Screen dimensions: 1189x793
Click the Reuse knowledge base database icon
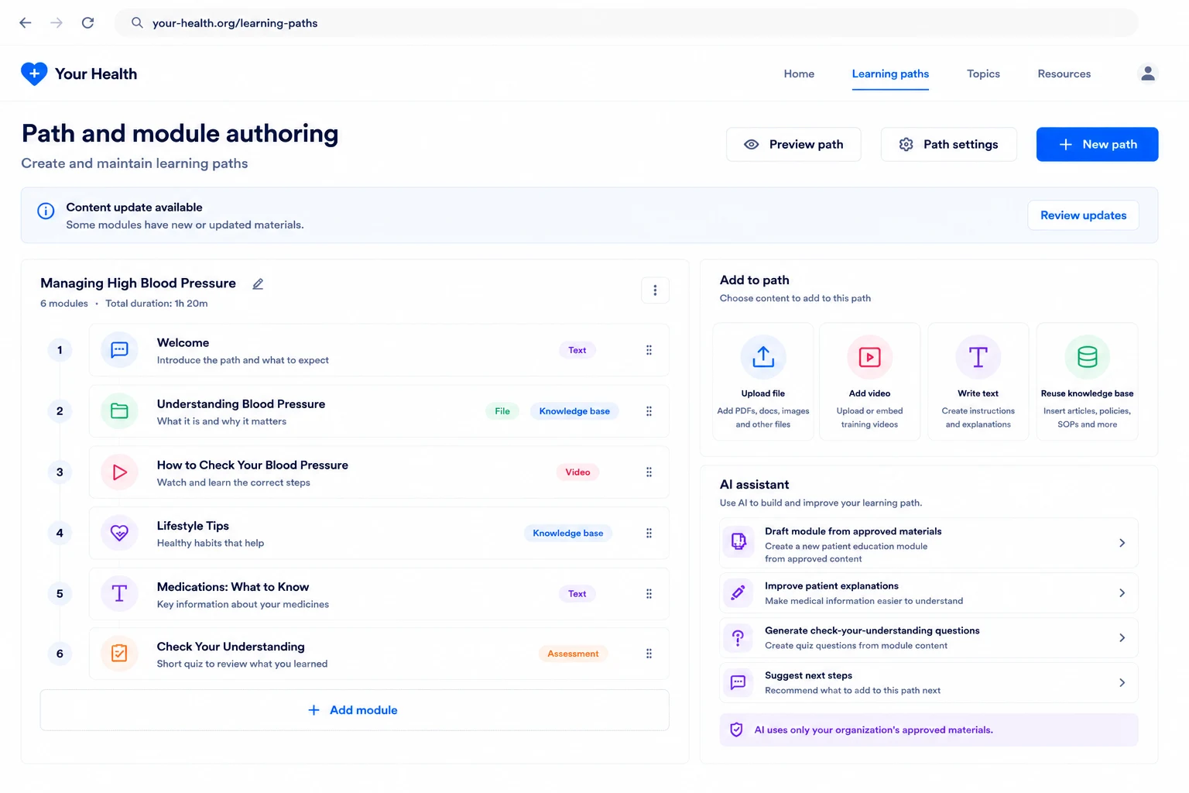click(x=1087, y=357)
